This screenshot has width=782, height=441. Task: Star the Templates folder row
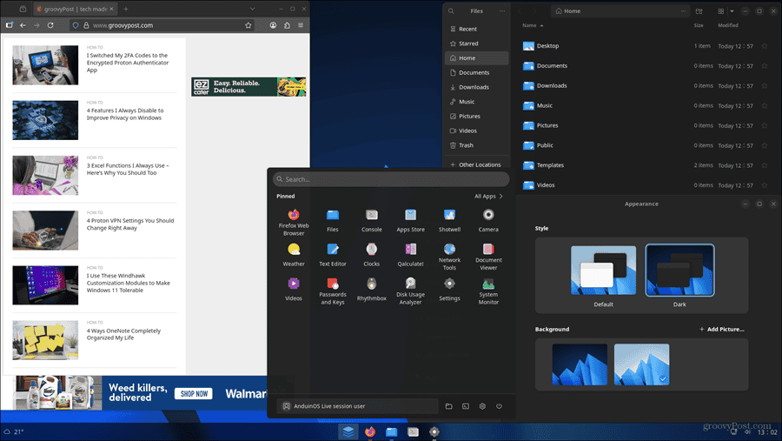764,165
